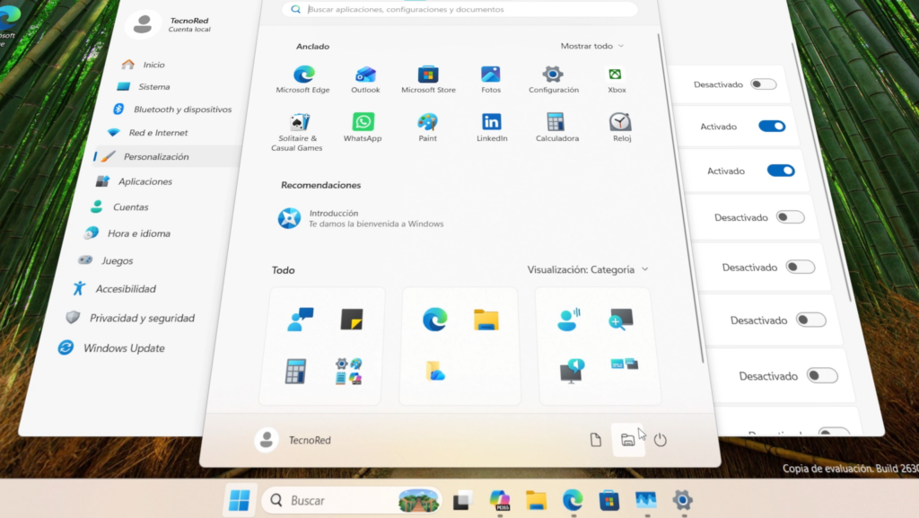Turn off the second Activado toggle

(781, 171)
